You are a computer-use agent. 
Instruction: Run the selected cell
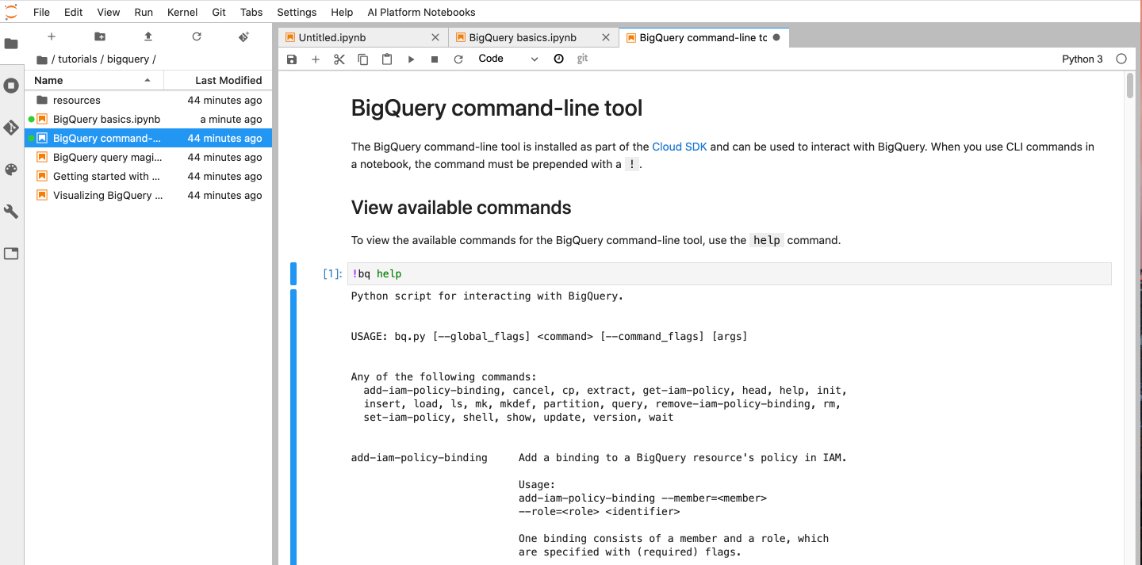pos(411,59)
